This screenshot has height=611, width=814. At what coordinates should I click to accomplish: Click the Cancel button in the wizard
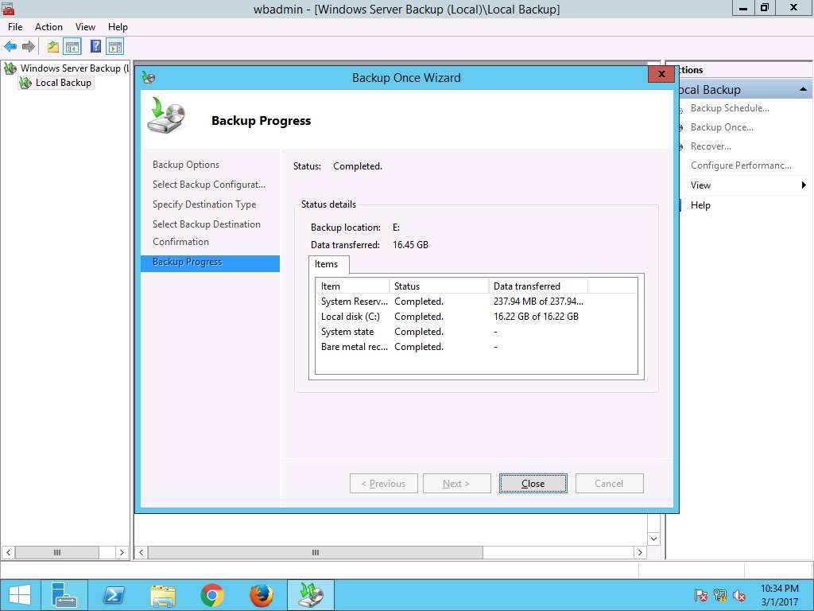click(x=609, y=483)
